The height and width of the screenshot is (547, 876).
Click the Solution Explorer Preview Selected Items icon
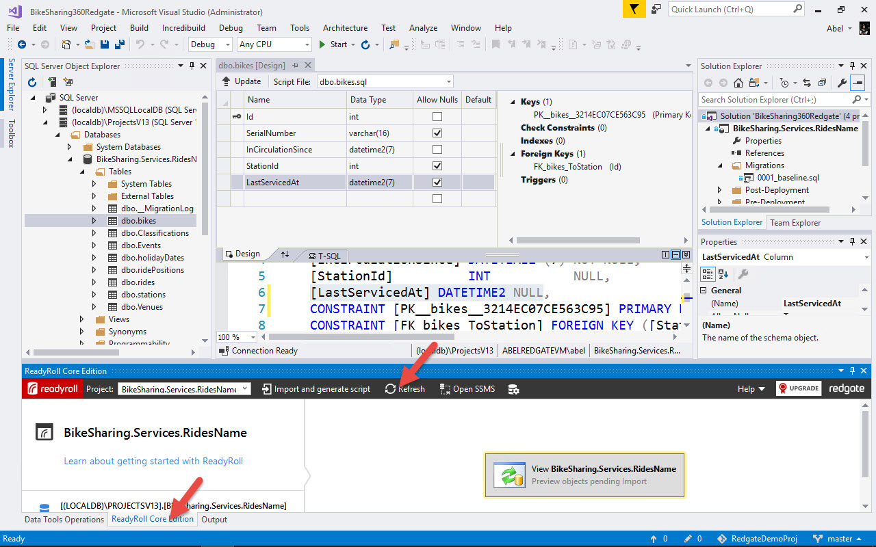[x=858, y=83]
